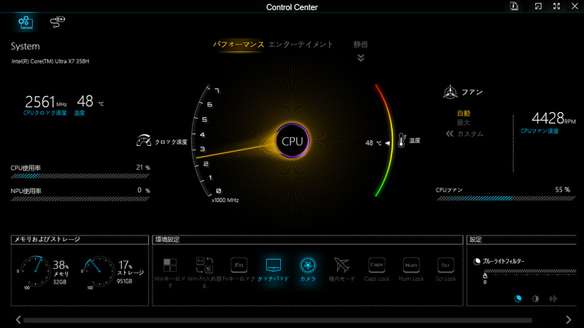Click the CPUファン percentage bar
Viewport: 584px width, 328px height.
(x=506, y=198)
